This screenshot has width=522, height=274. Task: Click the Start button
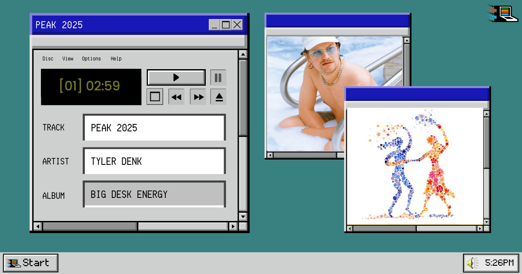[30, 263]
